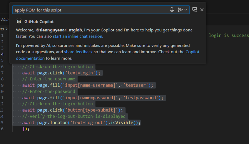Open the chat view icon
The image size is (249, 144).
pos(195,10)
